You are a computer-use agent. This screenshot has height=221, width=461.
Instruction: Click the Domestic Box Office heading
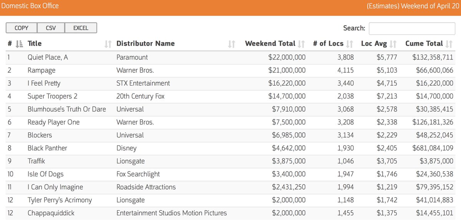30,7
